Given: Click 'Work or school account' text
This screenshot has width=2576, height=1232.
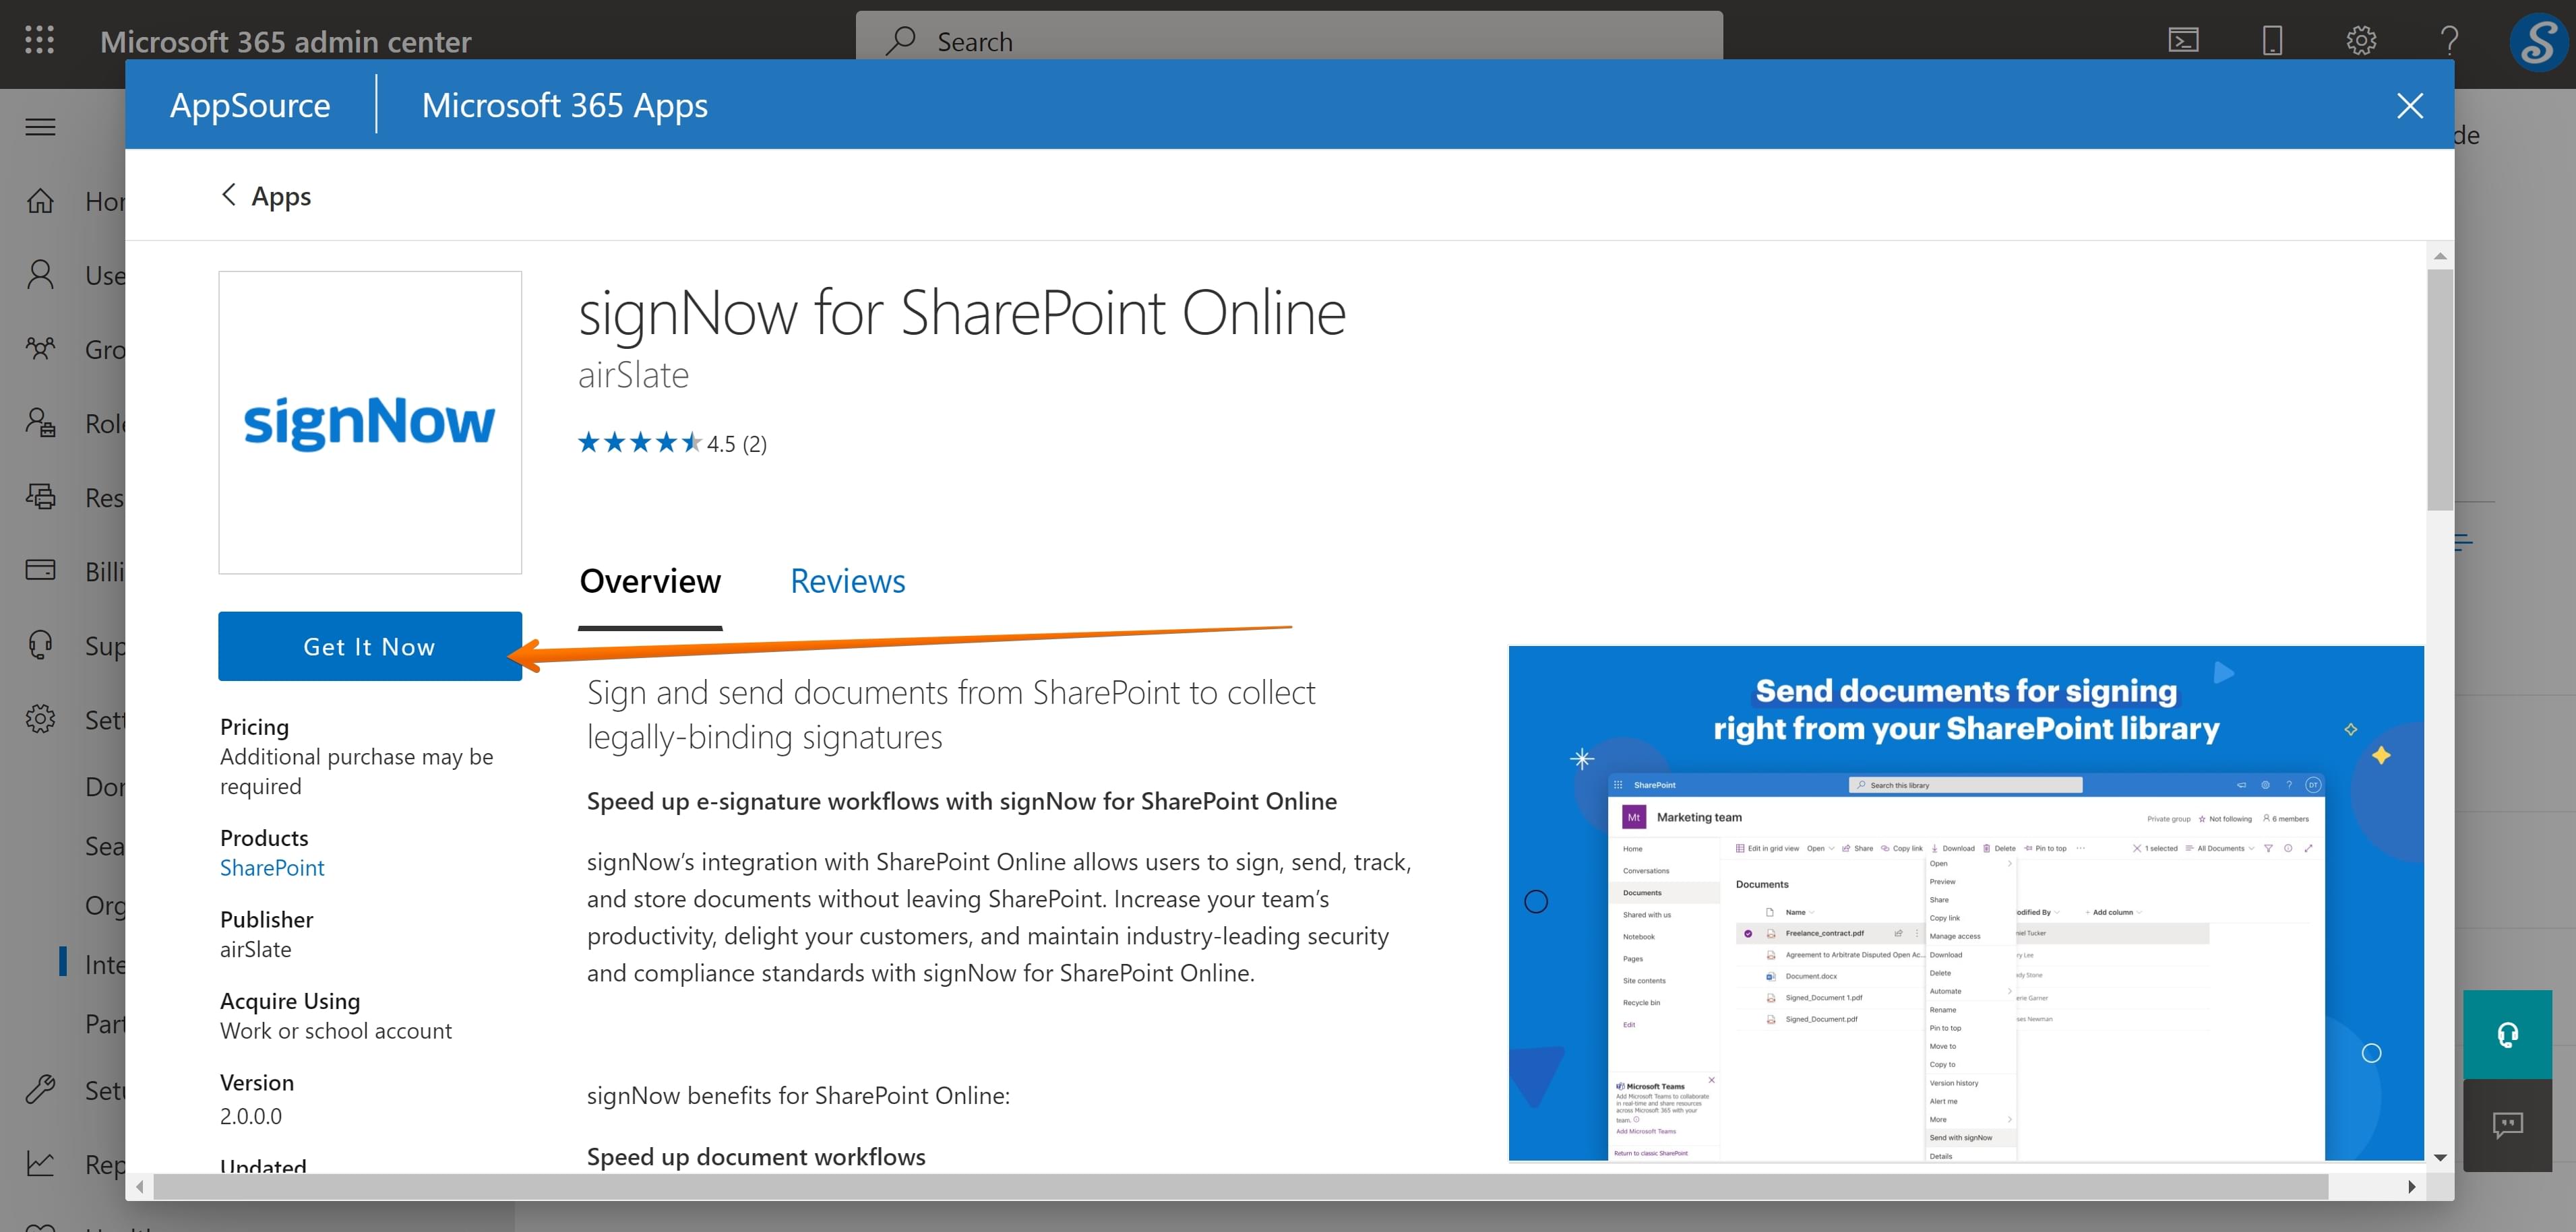Looking at the screenshot, I should click(x=336, y=1030).
